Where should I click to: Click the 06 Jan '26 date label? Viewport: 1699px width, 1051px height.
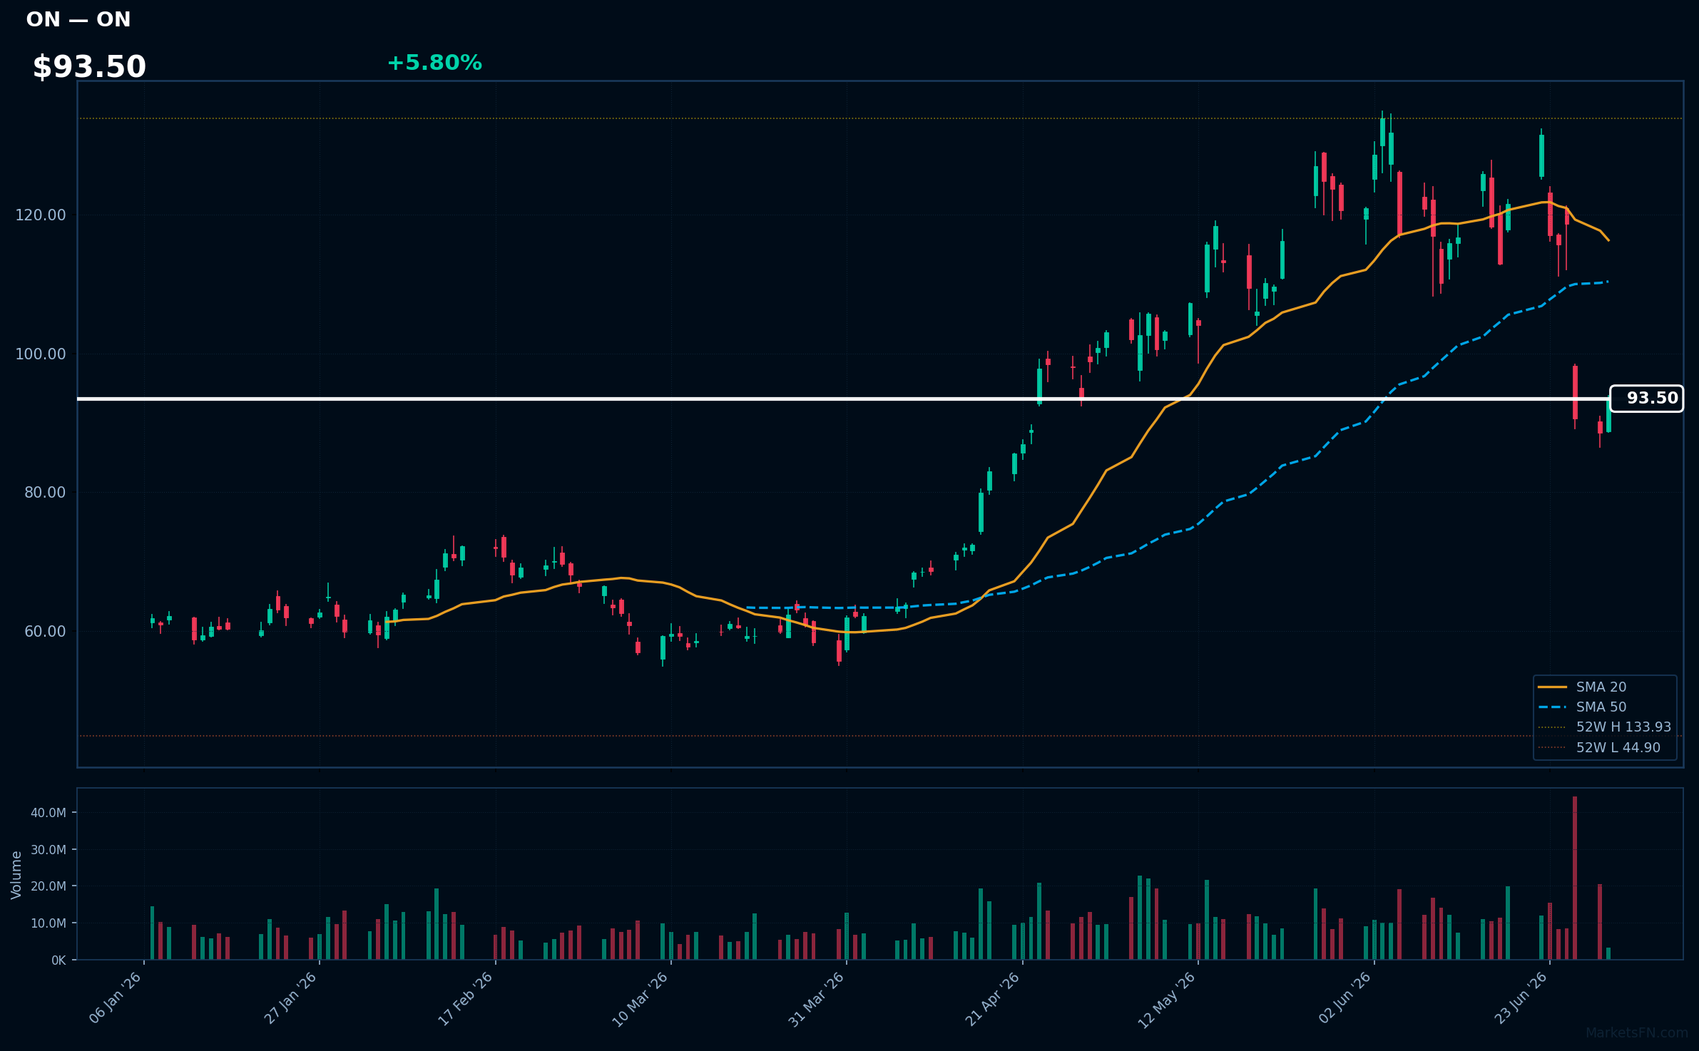(116, 998)
